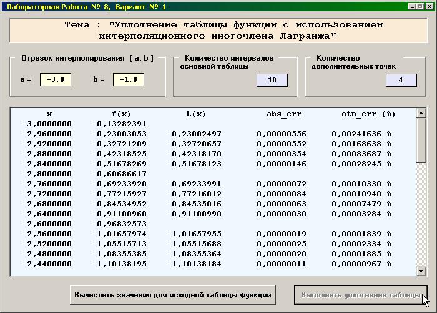Click the 'Выполнить уплотнение таблицы' button

[x=361, y=295]
